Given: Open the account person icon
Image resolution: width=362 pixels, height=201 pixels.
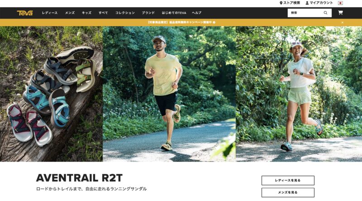Looking at the screenshot, I should click(x=307, y=3).
